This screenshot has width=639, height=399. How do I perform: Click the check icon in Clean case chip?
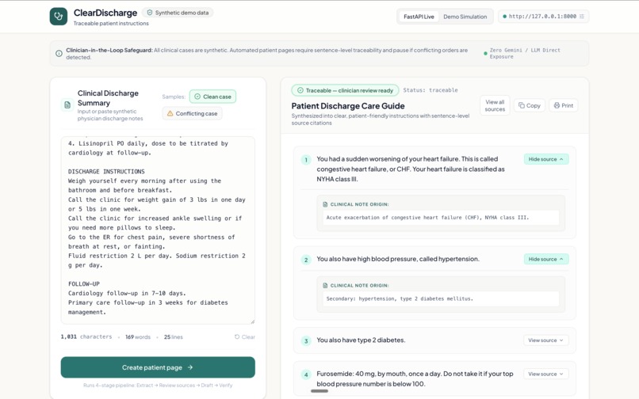(x=197, y=97)
